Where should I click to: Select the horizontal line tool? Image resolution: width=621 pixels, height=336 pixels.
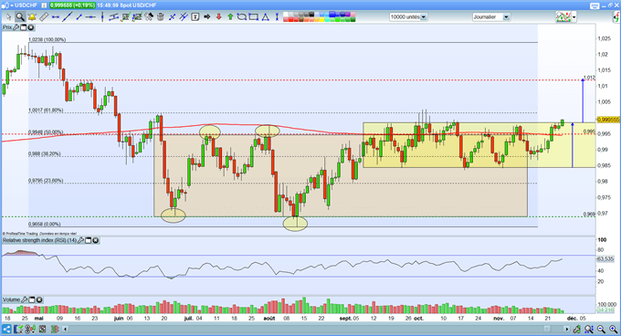[x=90, y=16]
